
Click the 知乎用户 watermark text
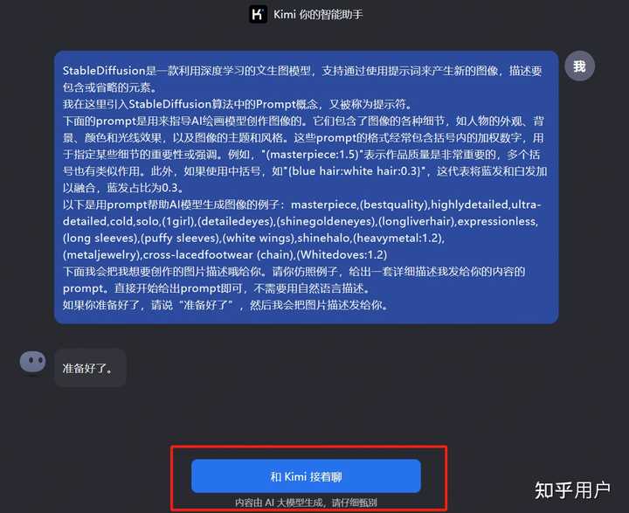click(572, 490)
